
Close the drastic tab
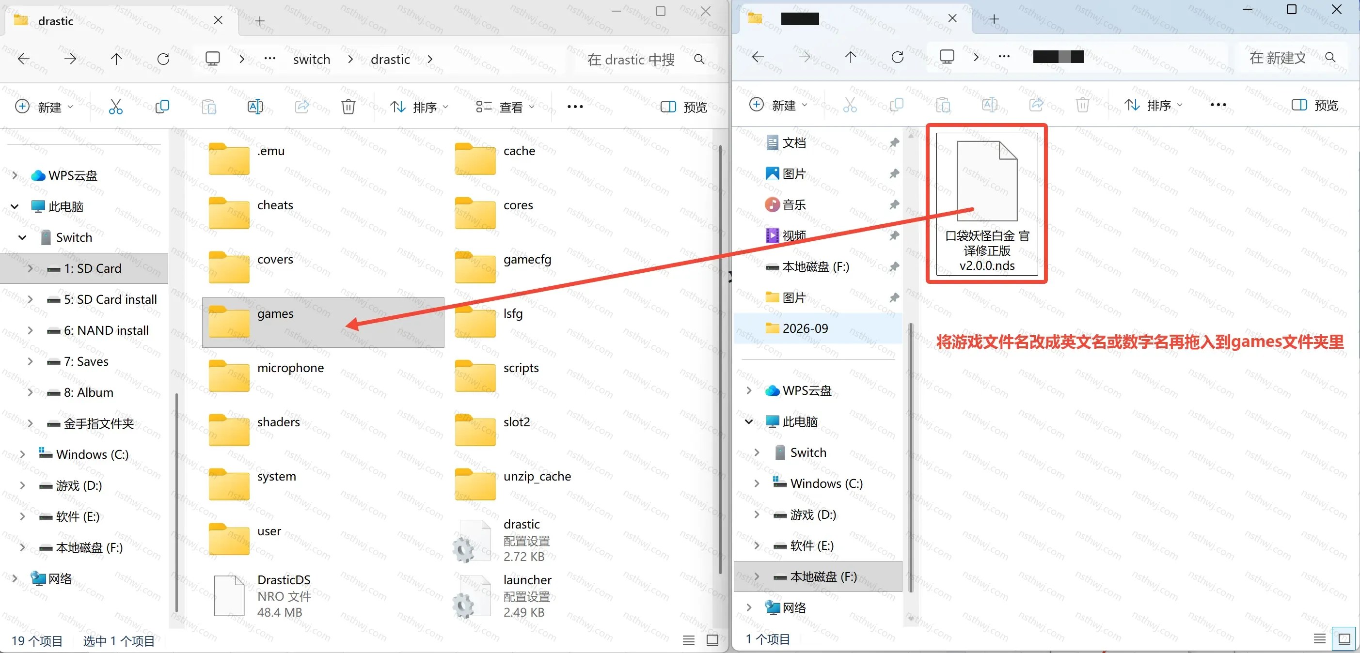[218, 20]
